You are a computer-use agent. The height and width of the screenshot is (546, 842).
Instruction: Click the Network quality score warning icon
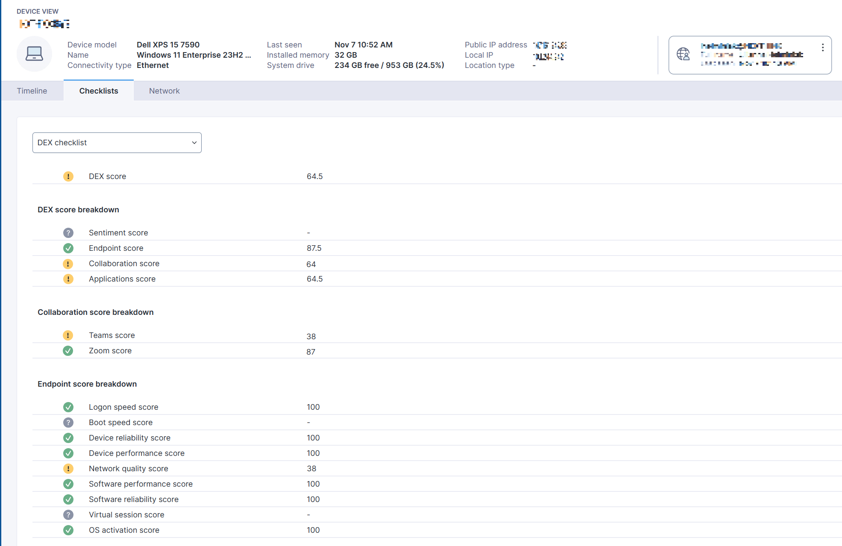coord(68,469)
